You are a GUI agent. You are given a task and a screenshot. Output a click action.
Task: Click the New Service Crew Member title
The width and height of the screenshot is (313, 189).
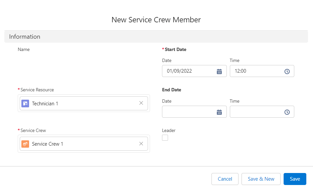click(156, 20)
